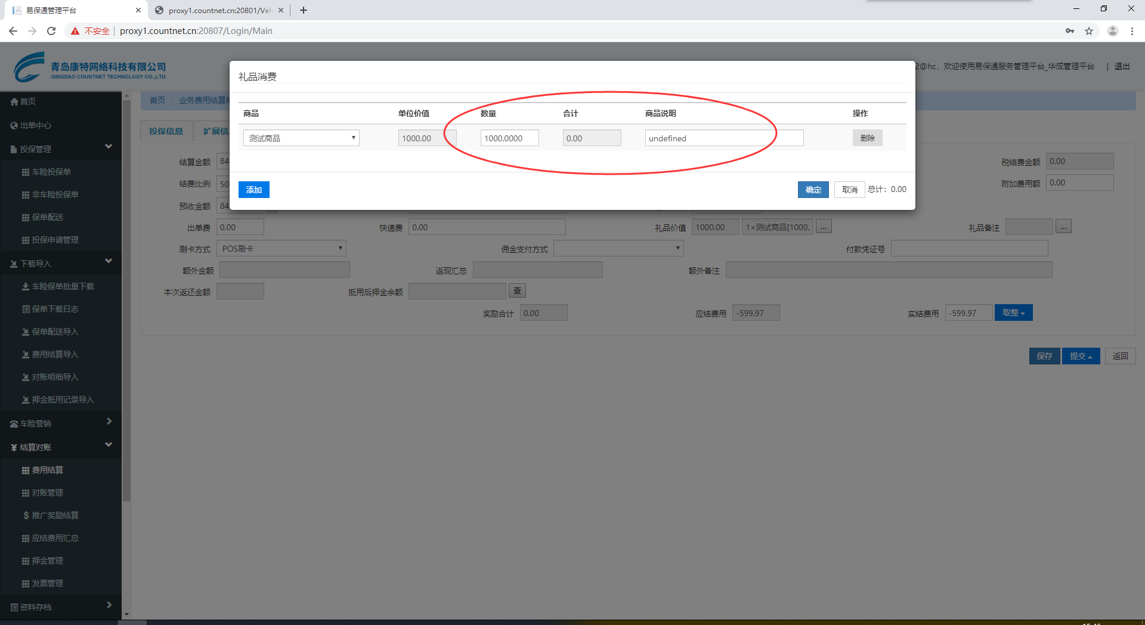Click the 数量 input field

coord(509,138)
